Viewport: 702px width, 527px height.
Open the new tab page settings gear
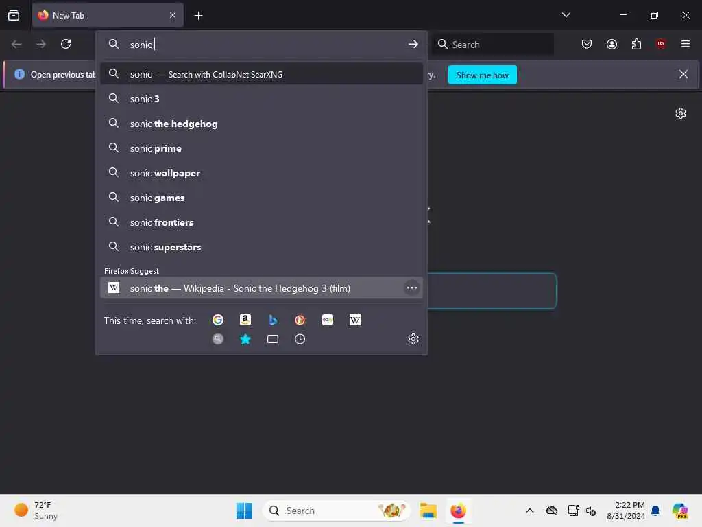click(681, 113)
